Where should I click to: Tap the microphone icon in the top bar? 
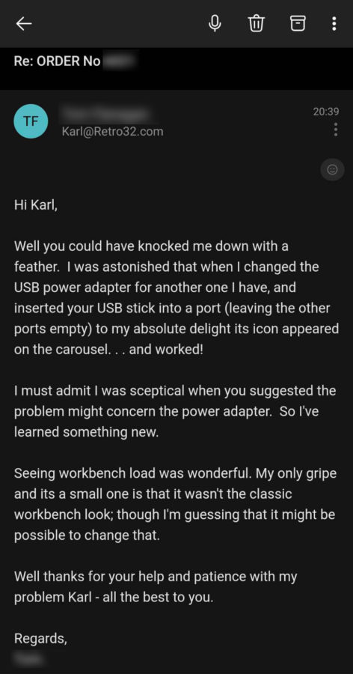tap(215, 23)
